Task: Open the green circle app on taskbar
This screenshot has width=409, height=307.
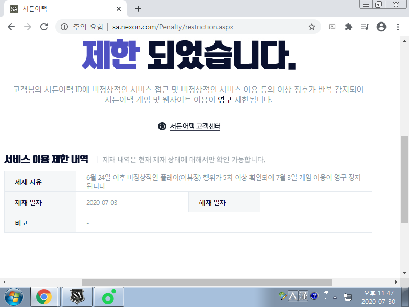Action: click(x=108, y=297)
